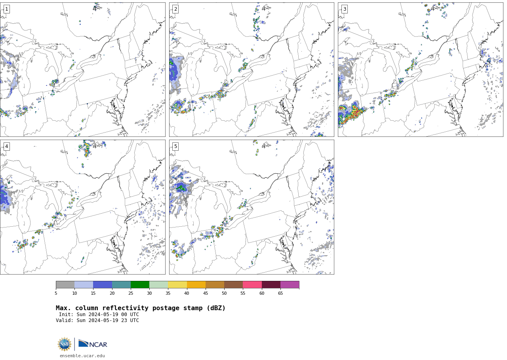Click the maroon 60-65 dBZ swatch
The image size is (507, 360).
[271, 285]
